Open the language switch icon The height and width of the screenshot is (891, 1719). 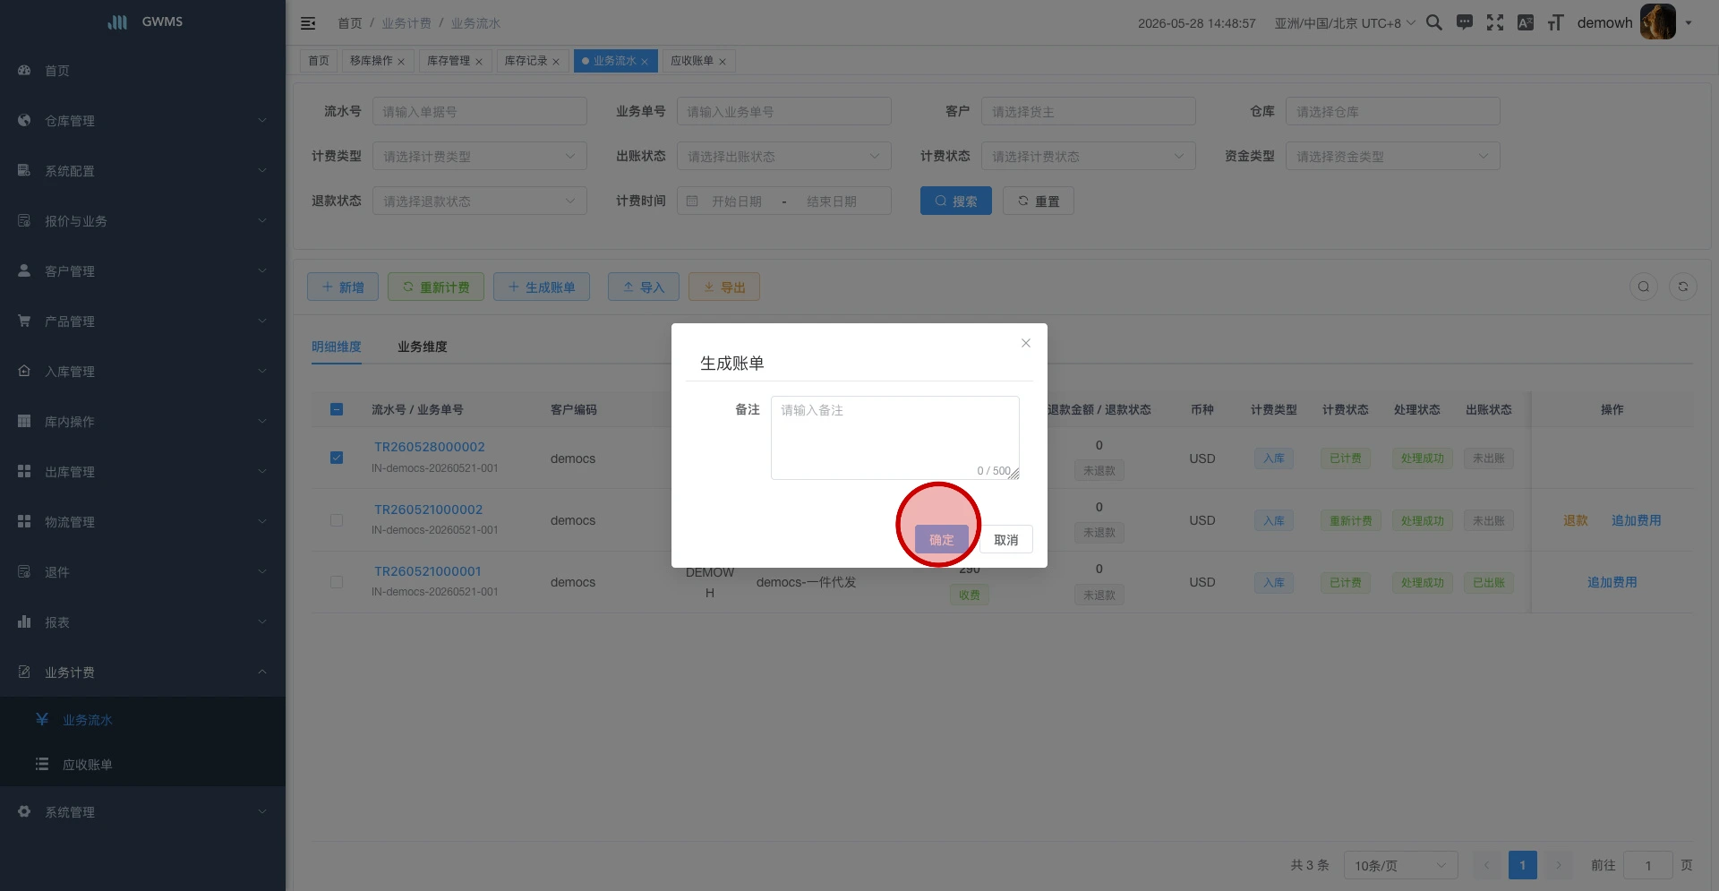coord(1526,22)
